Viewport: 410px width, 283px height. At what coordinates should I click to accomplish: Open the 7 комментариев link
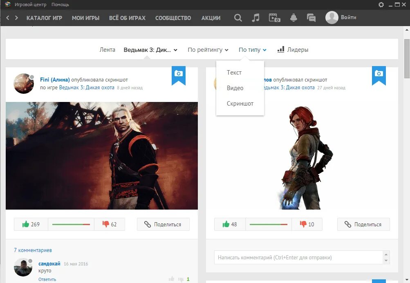pyautogui.click(x=33, y=250)
